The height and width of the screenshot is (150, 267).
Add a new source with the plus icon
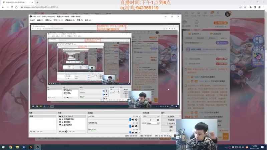coord(60,131)
